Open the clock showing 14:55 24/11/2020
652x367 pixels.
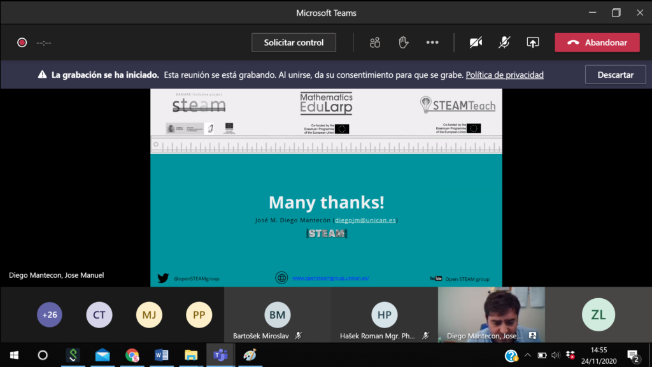(599, 356)
